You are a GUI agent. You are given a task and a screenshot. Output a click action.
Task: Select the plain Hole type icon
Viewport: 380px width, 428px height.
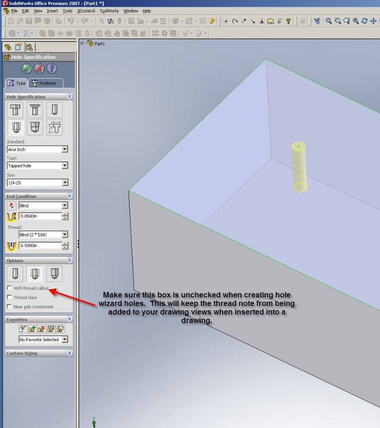point(54,110)
